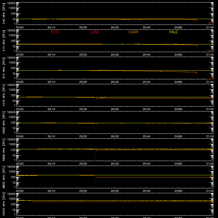
Task: Select the 410 MHz [SFU] axis title
Action: [x=4, y=41]
